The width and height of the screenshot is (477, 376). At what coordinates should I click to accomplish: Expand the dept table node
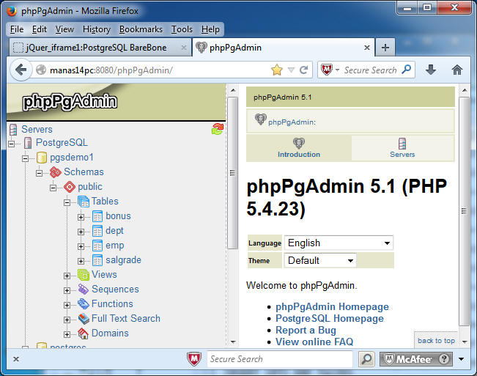point(81,232)
